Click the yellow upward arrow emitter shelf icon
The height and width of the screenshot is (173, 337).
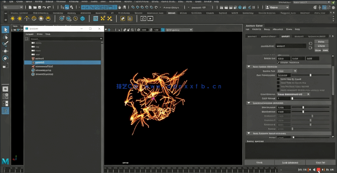tap(27, 19)
